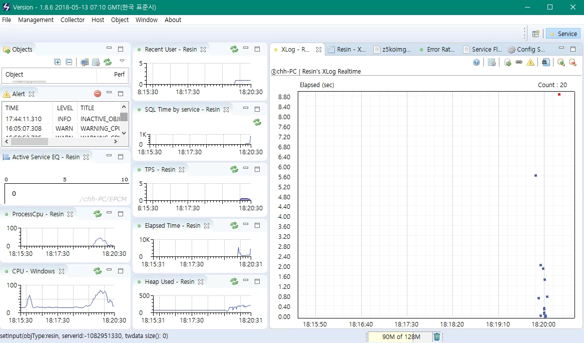Refresh the Elapsed Time - Resin chart

(234, 225)
